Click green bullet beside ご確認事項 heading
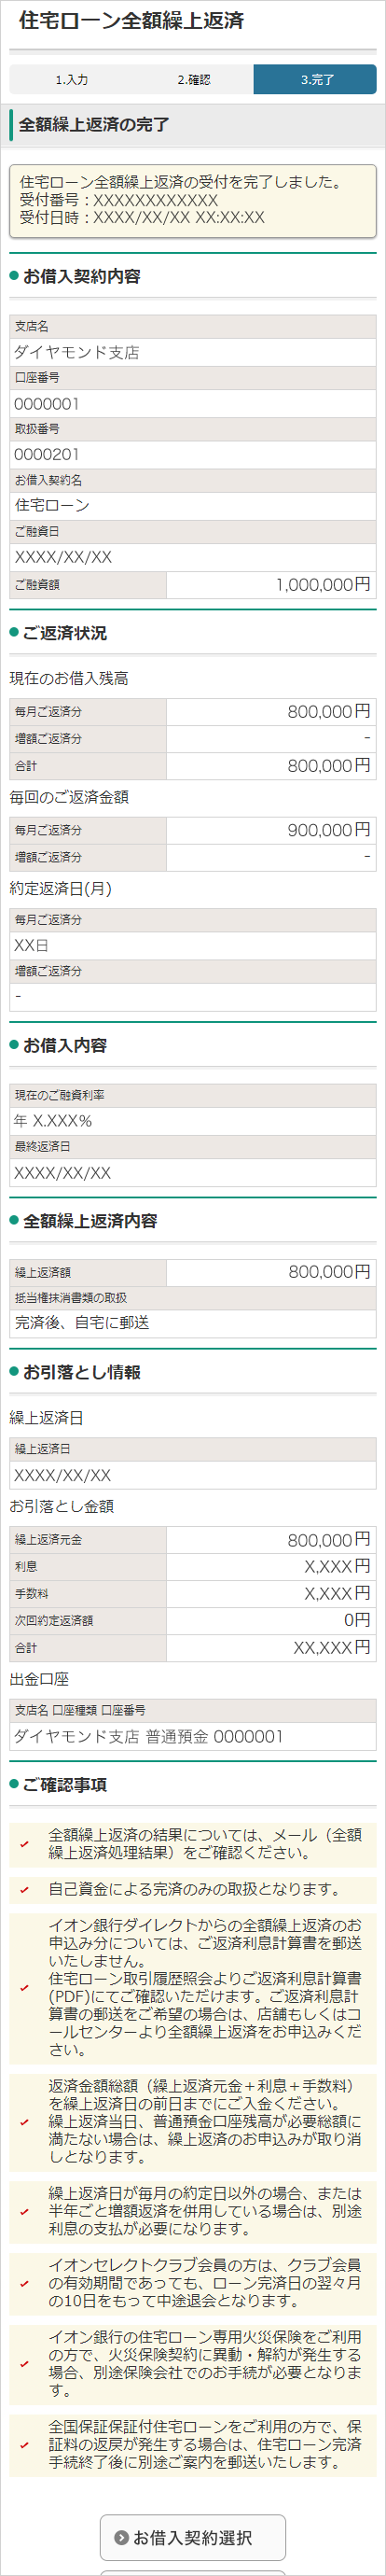Image resolution: width=386 pixels, height=2576 pixels. [14, 1785]
